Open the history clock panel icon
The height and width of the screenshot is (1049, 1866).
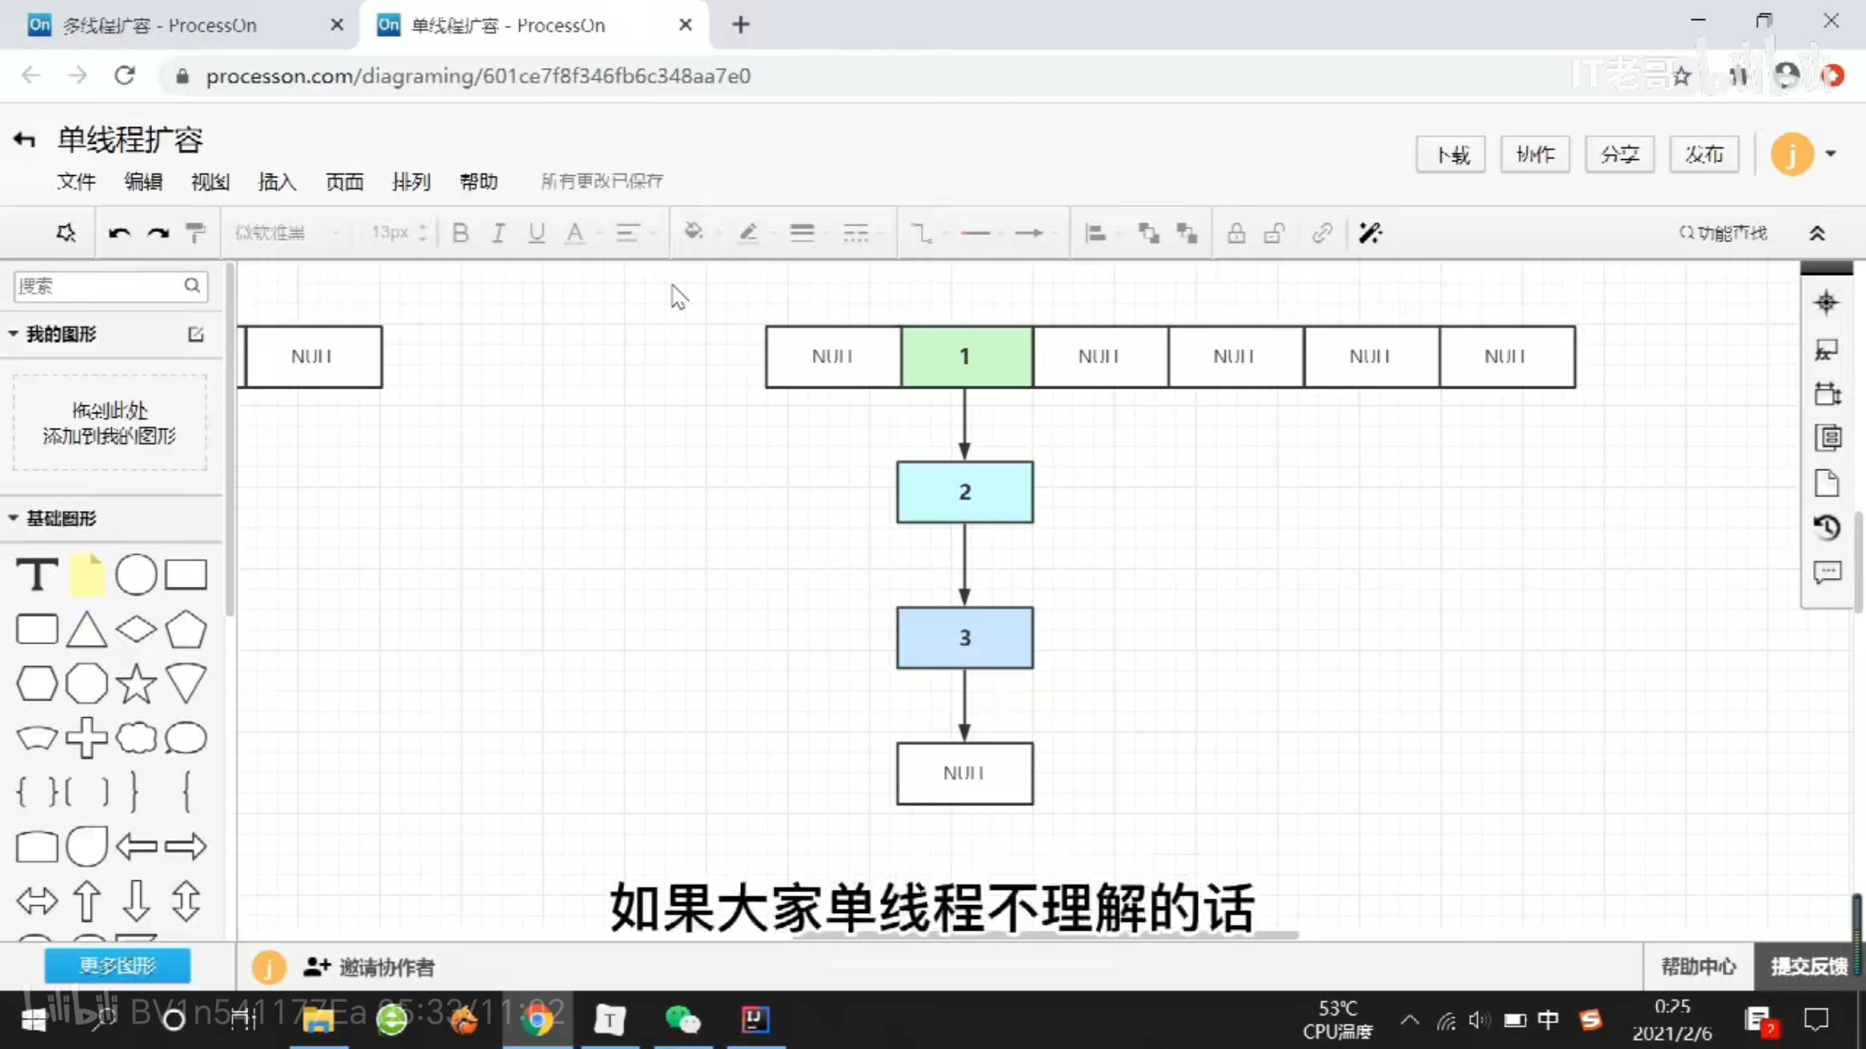[x=1827, y=528]
